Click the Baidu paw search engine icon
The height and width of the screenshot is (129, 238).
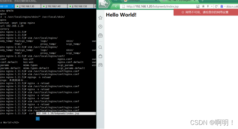pyautogui.click(x=222, y=7)
